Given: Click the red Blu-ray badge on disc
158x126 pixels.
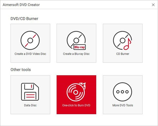Looking at the screenshot, I should (80, 47).
